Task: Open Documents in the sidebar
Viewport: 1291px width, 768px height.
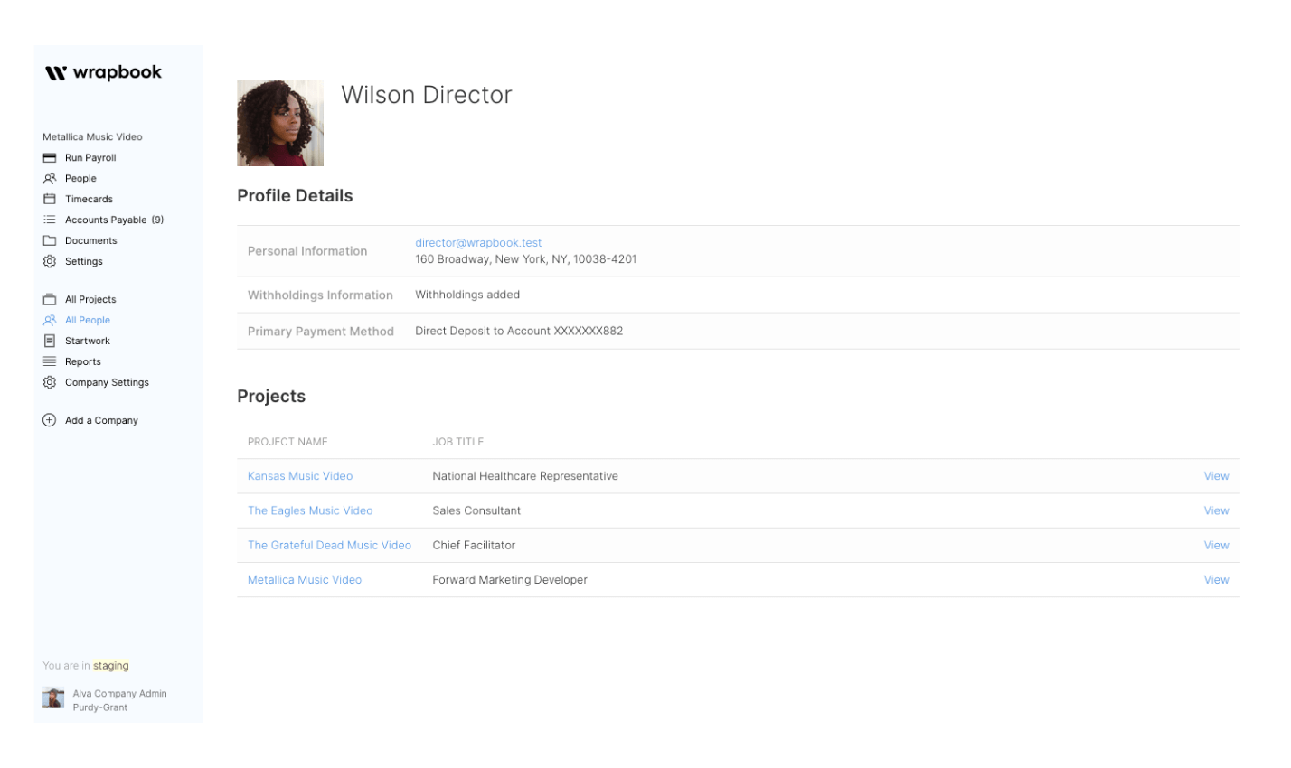Action: pyautogui.click(x=91, y=241)
